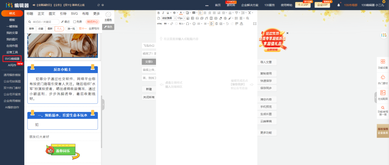Screen dimensions: 389x165
Task: Open the 样式中心 link
Action: click(x=93, y=22)
